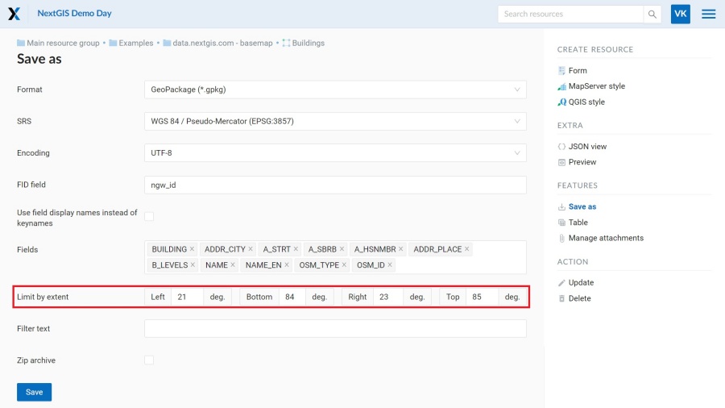Click the Delete action link

579,298
